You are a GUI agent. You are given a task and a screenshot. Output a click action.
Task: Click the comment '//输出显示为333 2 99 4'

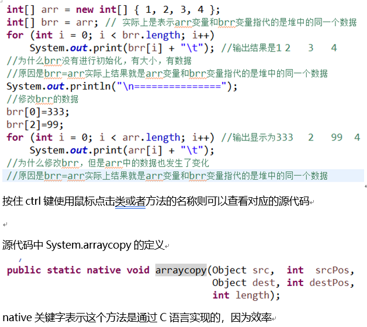[x=290, y=137]
